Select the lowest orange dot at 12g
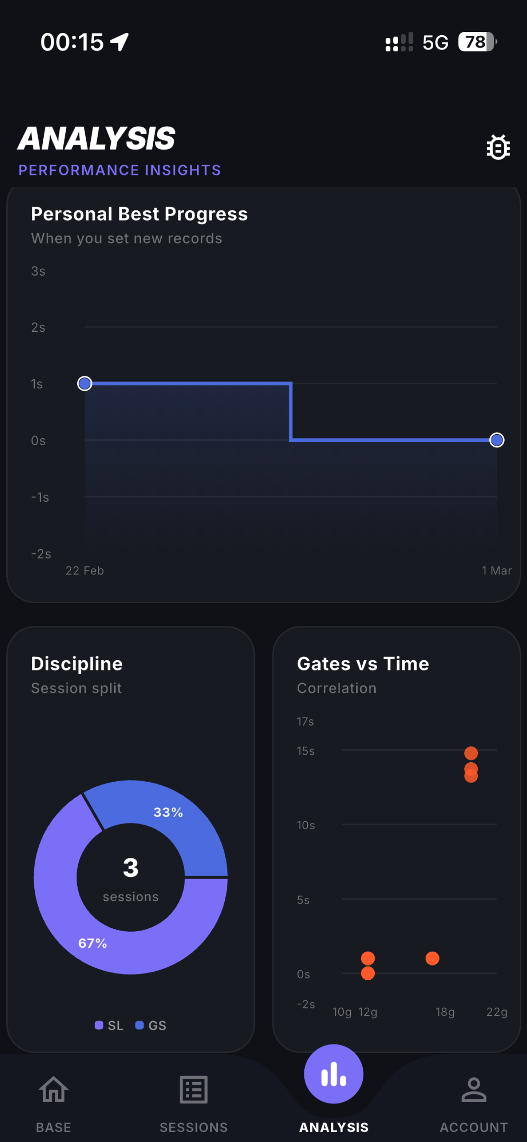The image size is (527, 1142). coord(367,973)
